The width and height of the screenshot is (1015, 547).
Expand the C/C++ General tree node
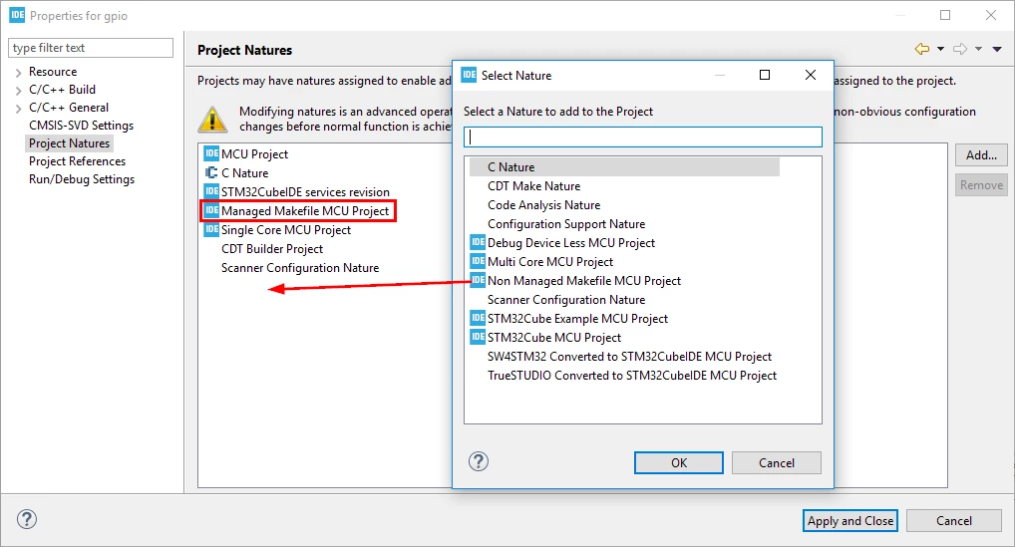click(x=18, y=109)
